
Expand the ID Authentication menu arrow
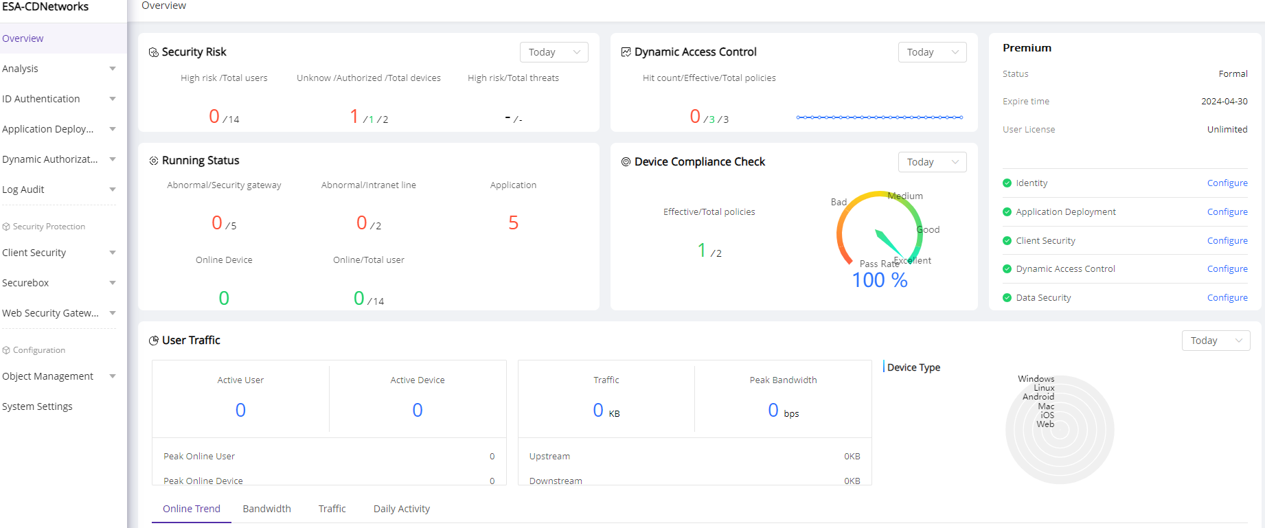[x=113, y=99]
